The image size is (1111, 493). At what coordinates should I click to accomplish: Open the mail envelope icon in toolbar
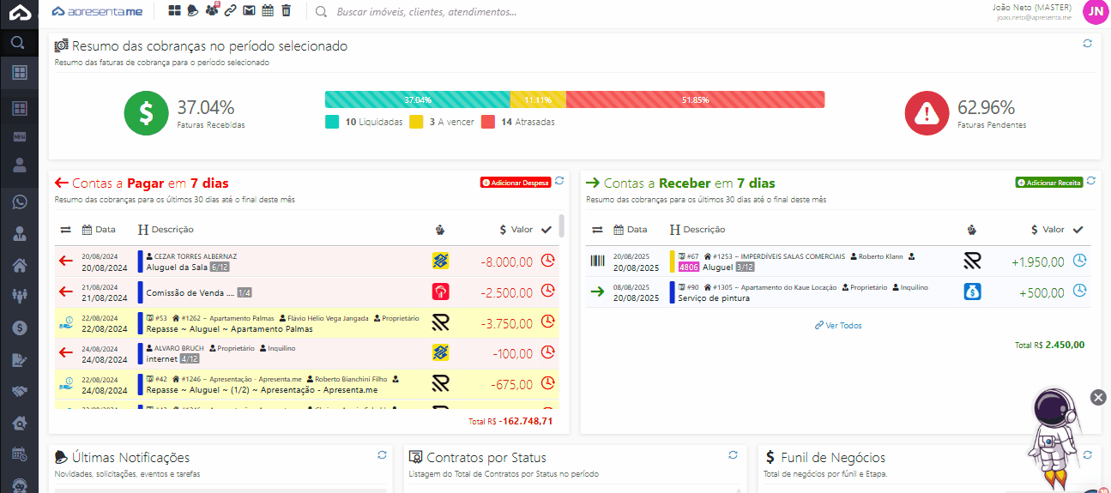(249, 11)
